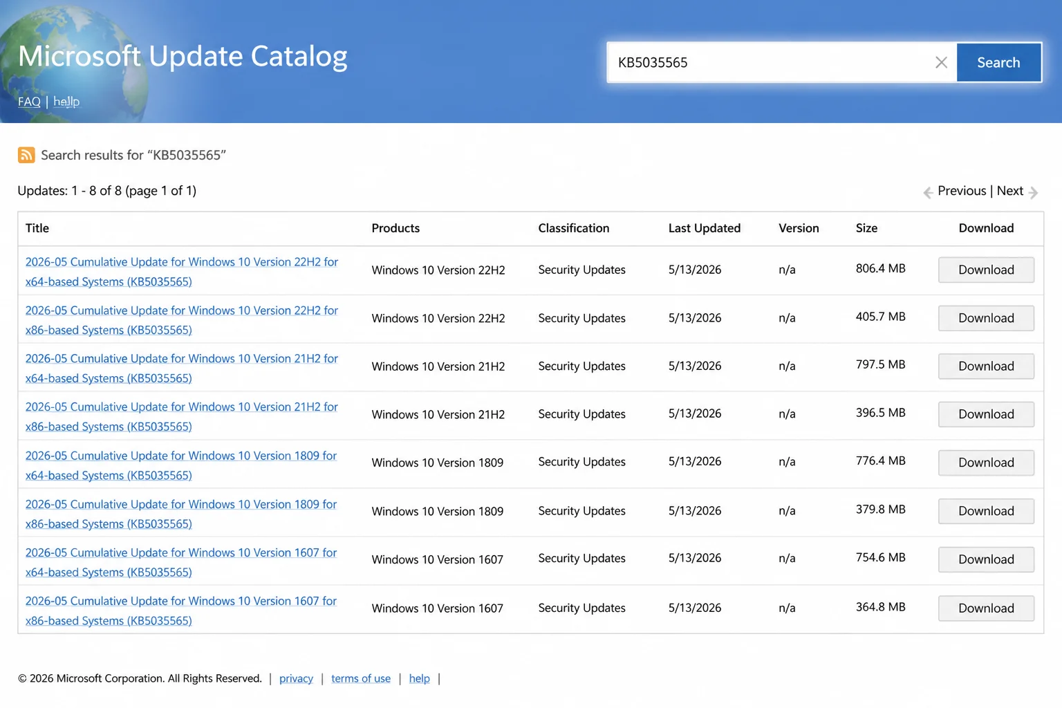Open 21H2 x64-based Systems update link

(182, 369)
